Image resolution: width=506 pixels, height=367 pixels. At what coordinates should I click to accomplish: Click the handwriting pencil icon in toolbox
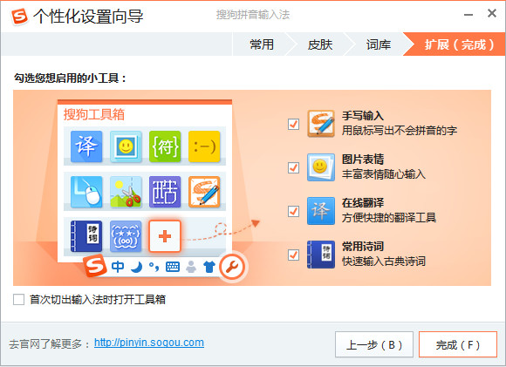click(204, 192)
